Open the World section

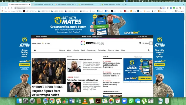click(x=69, y=50)
